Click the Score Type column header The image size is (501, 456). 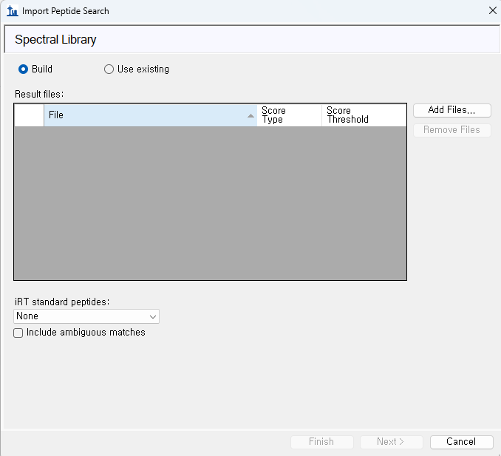point(288,115)
